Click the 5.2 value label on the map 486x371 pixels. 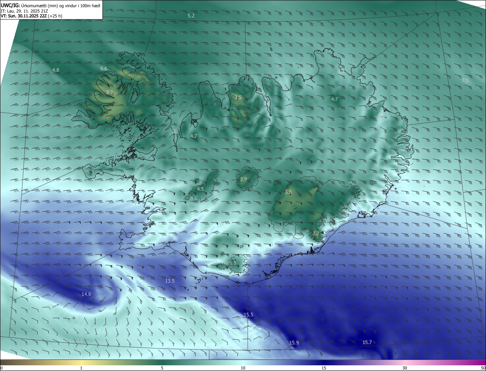[x=191, y=16]
